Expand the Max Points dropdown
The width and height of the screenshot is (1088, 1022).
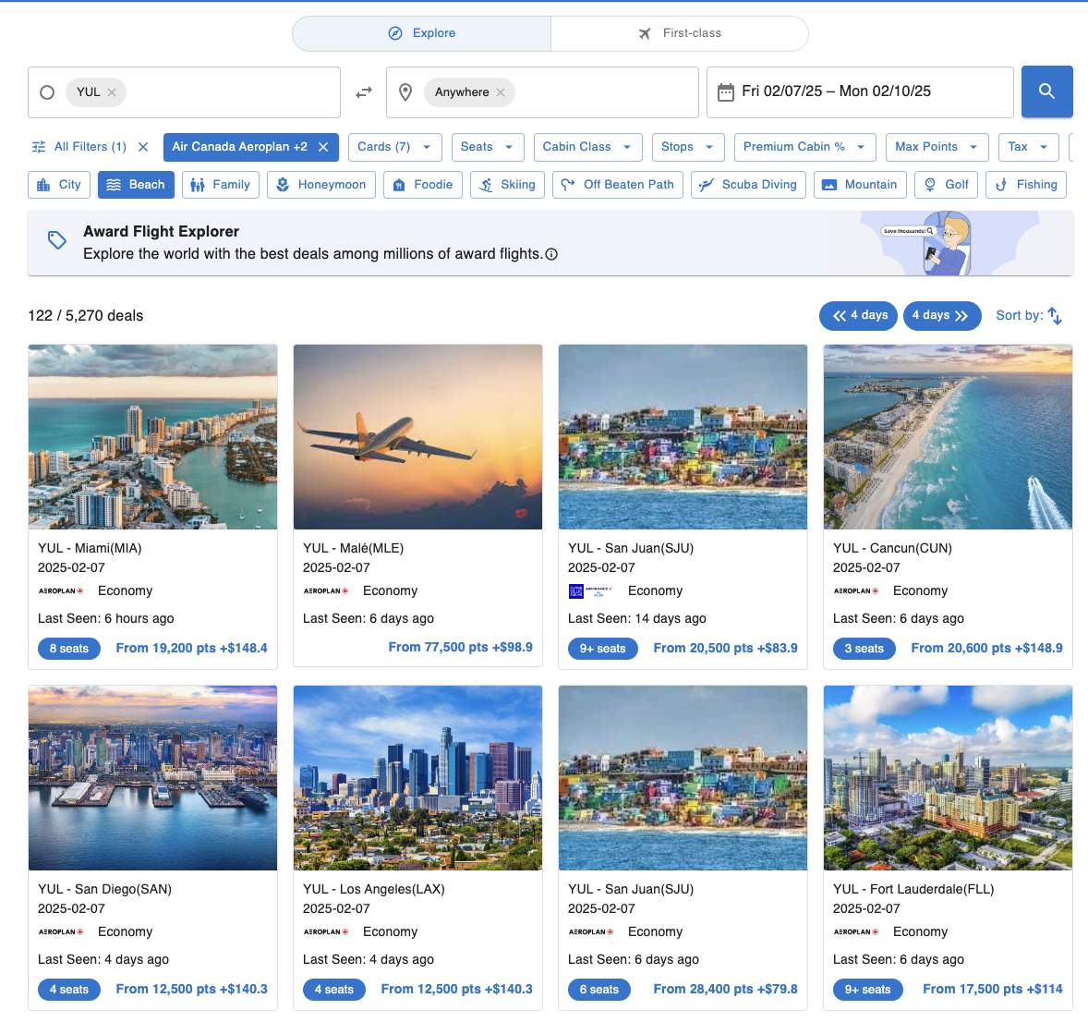tap(937, 147)
